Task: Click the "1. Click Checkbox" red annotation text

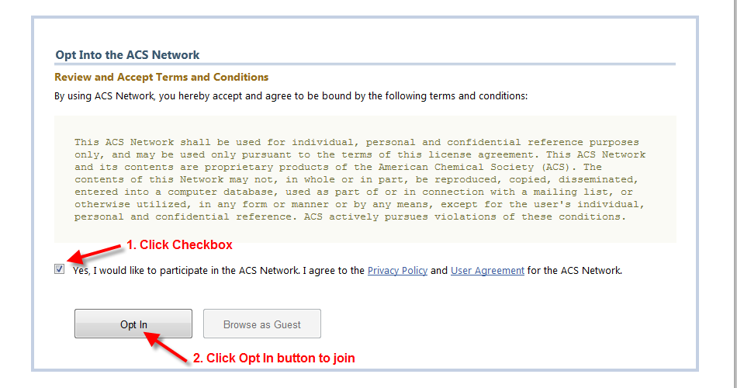Action: (x=180, y=245)
